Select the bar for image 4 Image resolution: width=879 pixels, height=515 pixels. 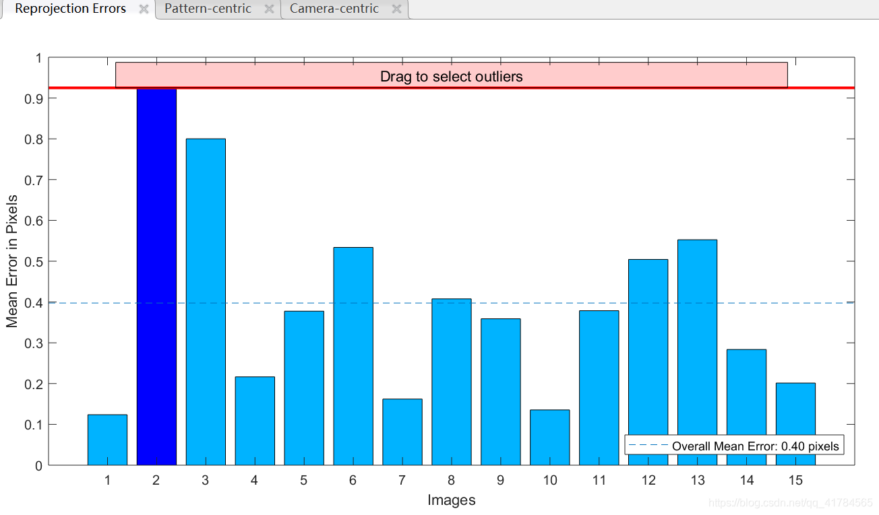pyautogui.click(x=255, y=421)
